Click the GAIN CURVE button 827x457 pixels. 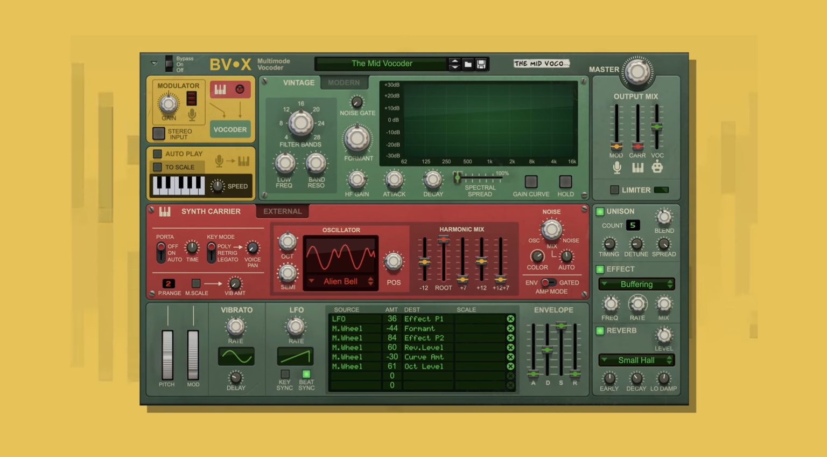point(532,182)
